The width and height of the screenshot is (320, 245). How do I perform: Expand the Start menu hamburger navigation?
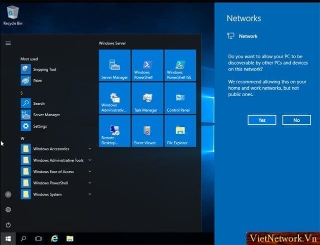click(8, 43)
